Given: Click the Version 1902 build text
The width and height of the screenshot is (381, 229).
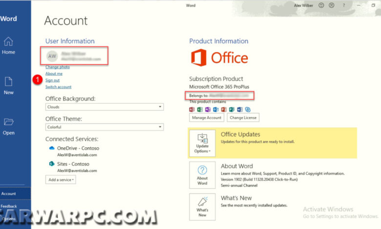Looking at the screenshot, I should pyautogui.click(x=259, y=179).
